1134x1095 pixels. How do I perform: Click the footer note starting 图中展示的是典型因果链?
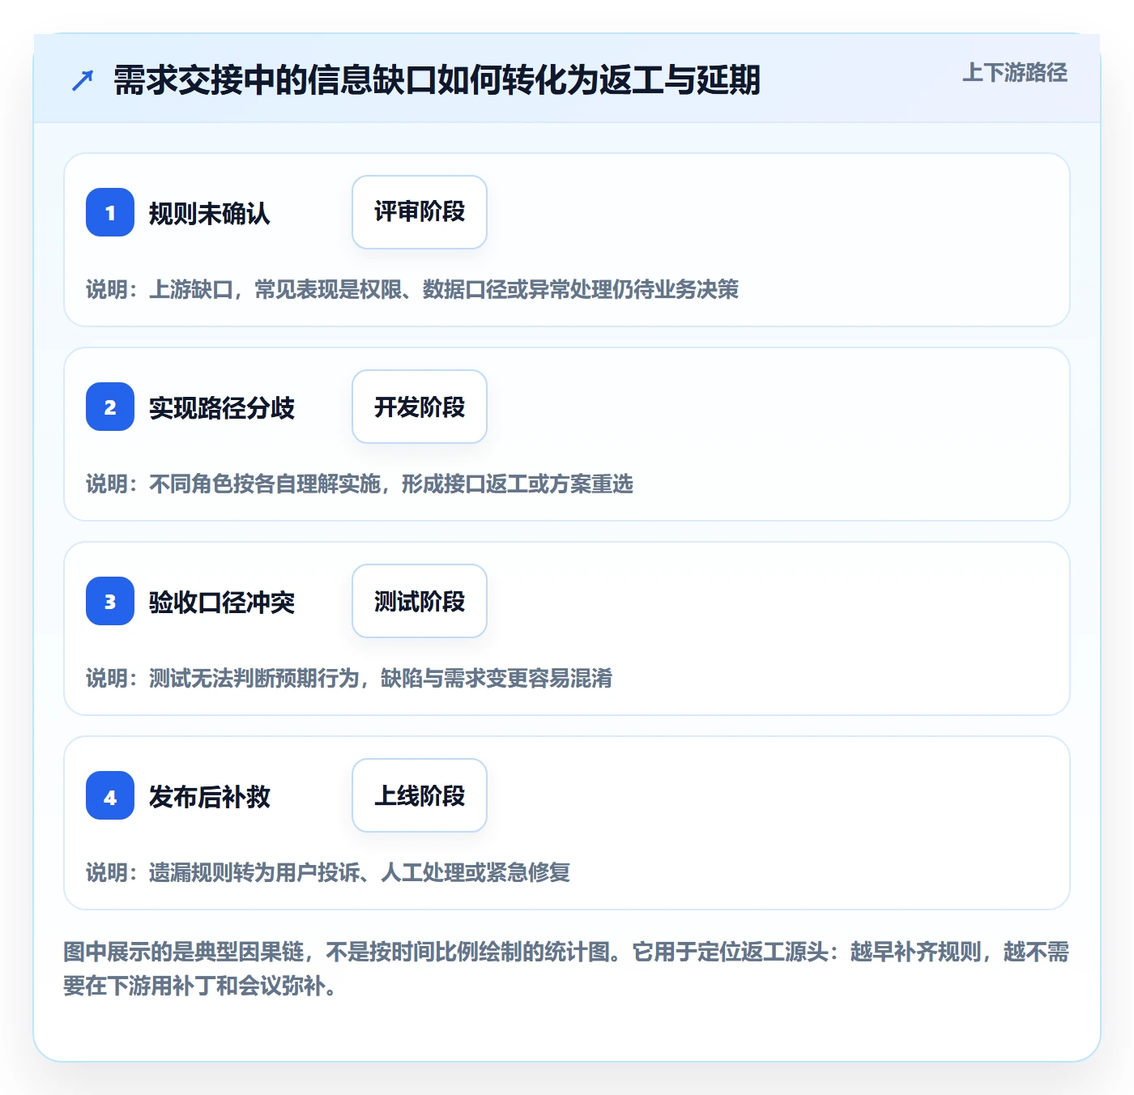tap(566, 969)
